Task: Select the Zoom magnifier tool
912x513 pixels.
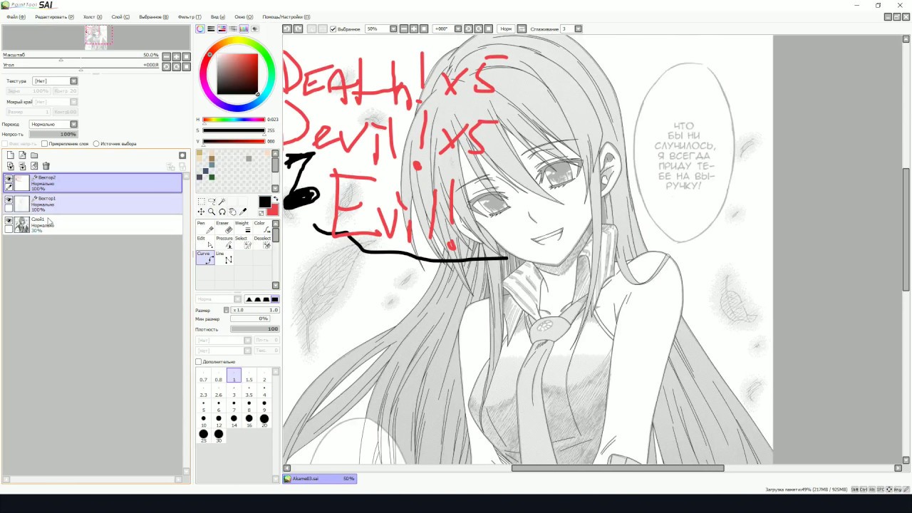Action: [212, 212]
